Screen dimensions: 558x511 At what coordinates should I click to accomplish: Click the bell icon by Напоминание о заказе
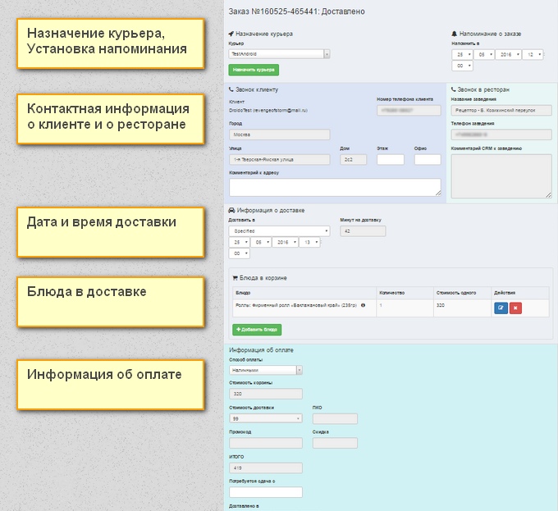(455, 34)
